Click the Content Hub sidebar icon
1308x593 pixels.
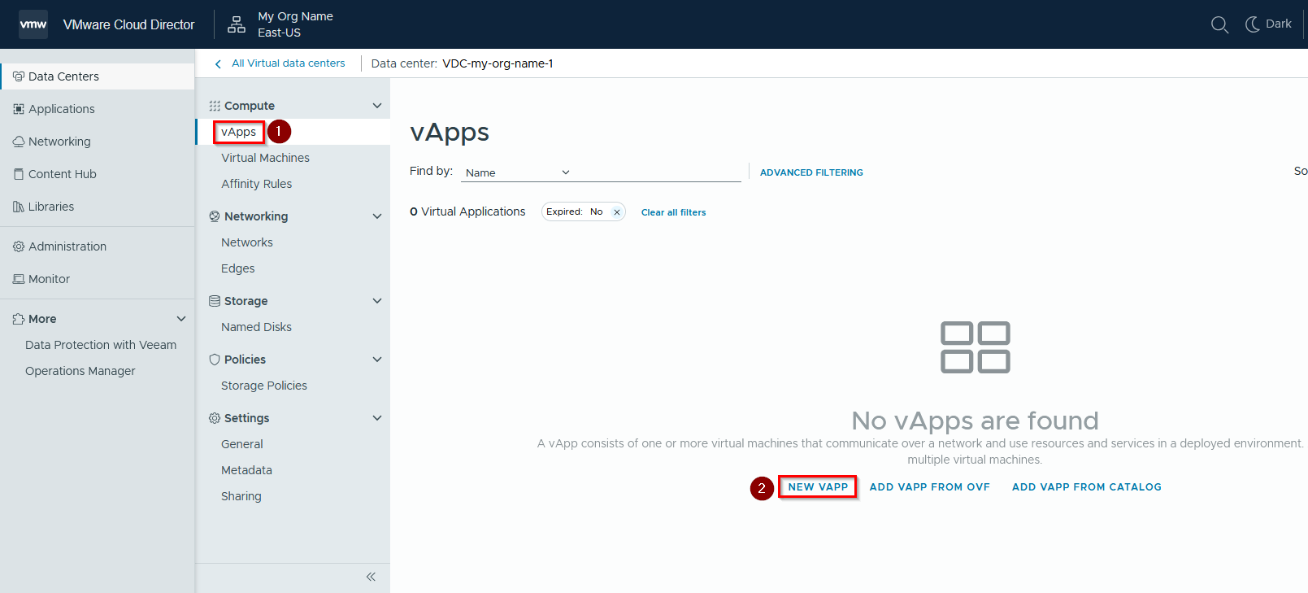(19, 174)
